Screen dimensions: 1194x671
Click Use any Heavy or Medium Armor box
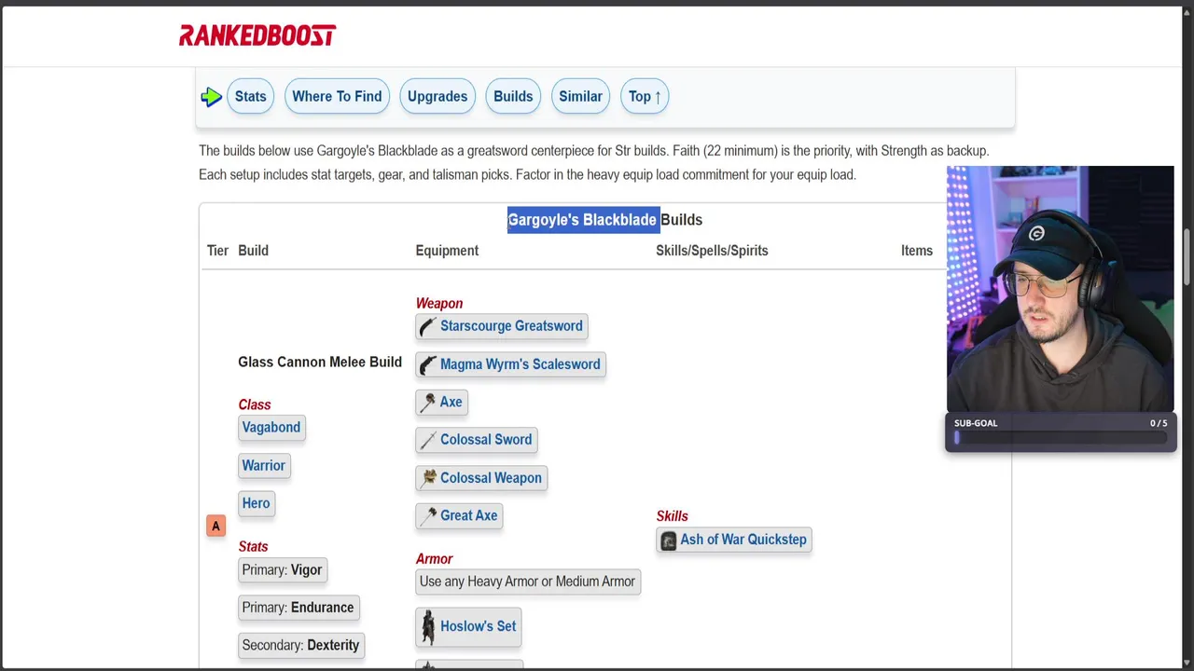528,582
